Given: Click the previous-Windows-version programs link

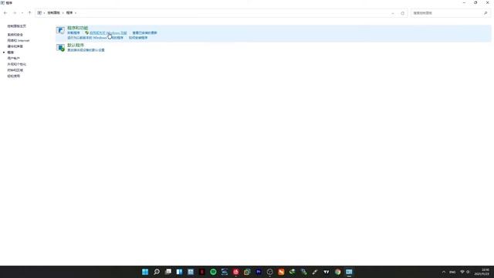Looking at the screenshot, I should coord(95,38).
